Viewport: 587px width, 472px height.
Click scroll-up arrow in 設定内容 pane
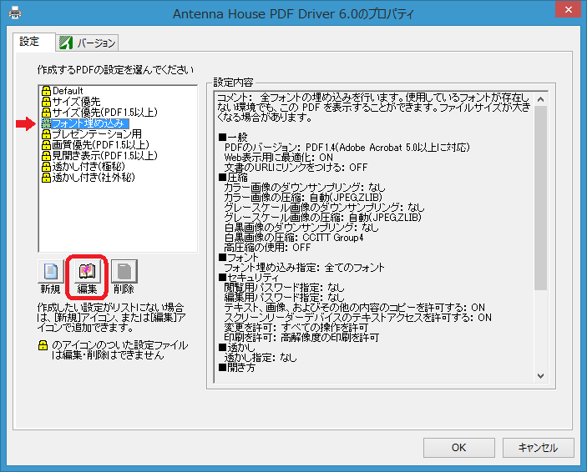[540, 99]
